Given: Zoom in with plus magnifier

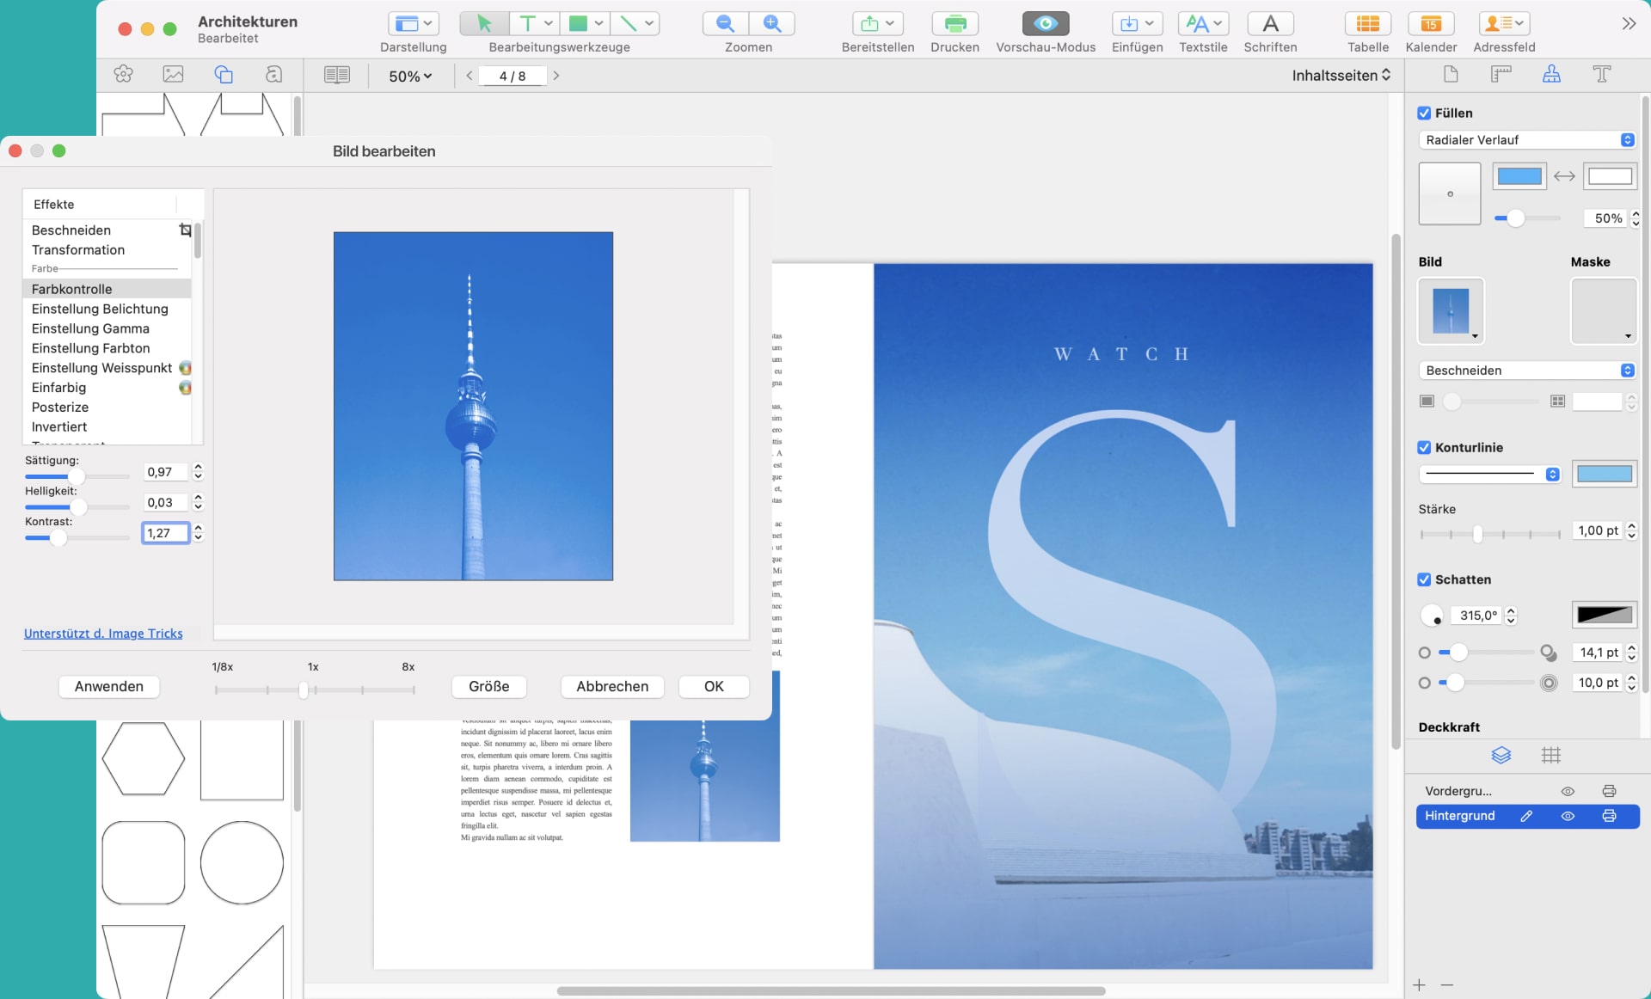Looking at the screenshot, I should (772, 23).
